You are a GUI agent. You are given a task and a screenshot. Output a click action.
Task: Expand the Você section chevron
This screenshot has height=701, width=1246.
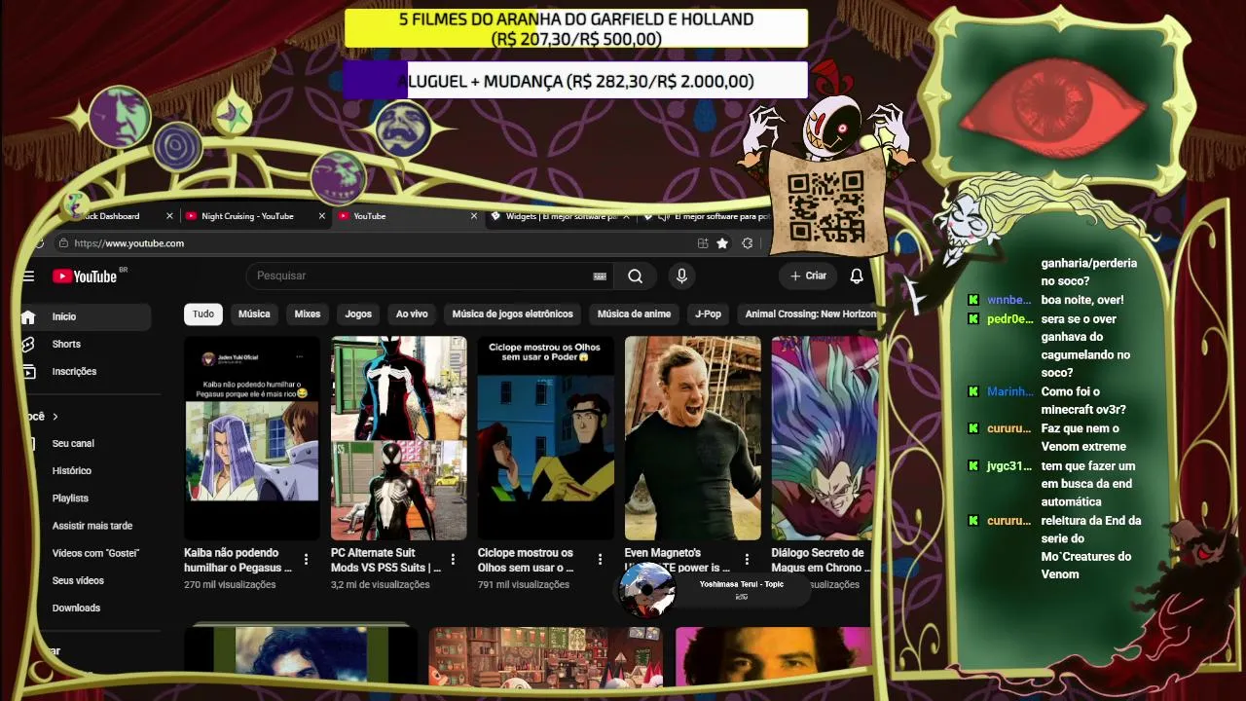[x=55, y=417]
